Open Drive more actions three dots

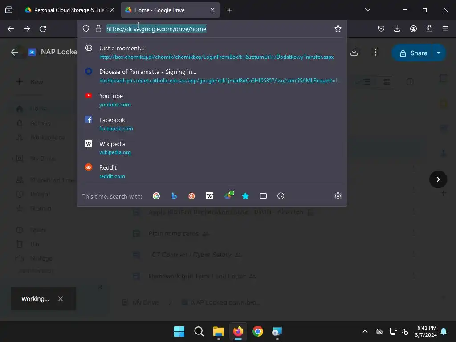tap(375, 52)
